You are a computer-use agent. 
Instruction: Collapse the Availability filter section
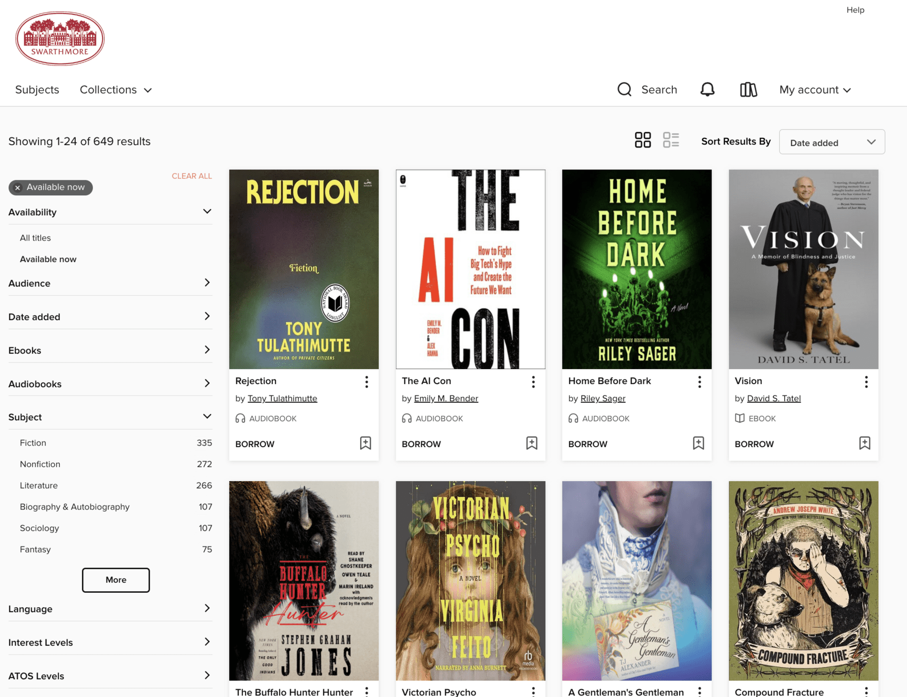point(110,212)
